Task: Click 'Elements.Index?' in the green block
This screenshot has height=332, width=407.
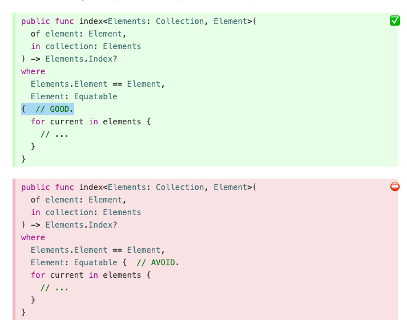Action: coord(81,59)
